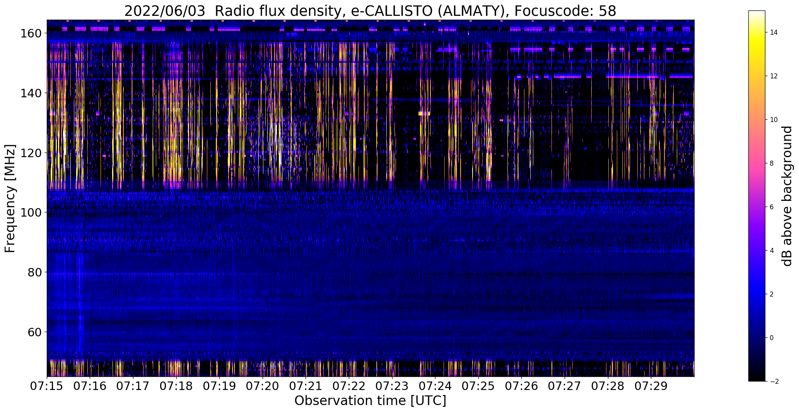Click the 07:22 time tick label
This screenshot has height=412, width=799.
point(349,386)
